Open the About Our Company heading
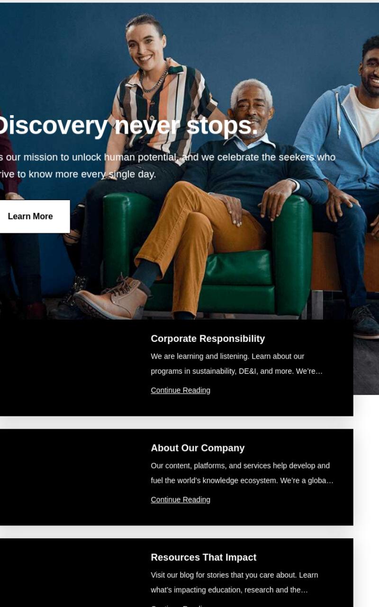Image resolution: width=379 pixels, height=607 pixels. (198, 448)
